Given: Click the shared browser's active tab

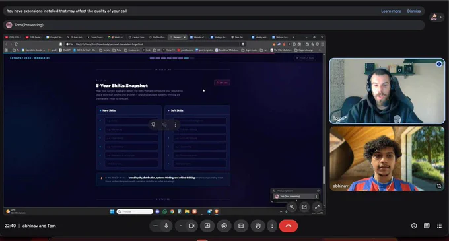Looking at the screenshot, I should pos(177,37).
